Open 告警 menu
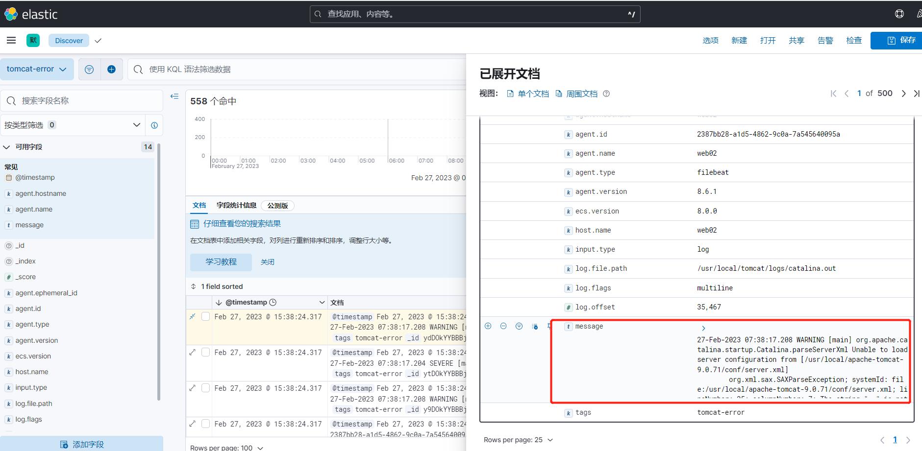Image resolution: width=922 pixels, height=451 pixels. (825, 40)
